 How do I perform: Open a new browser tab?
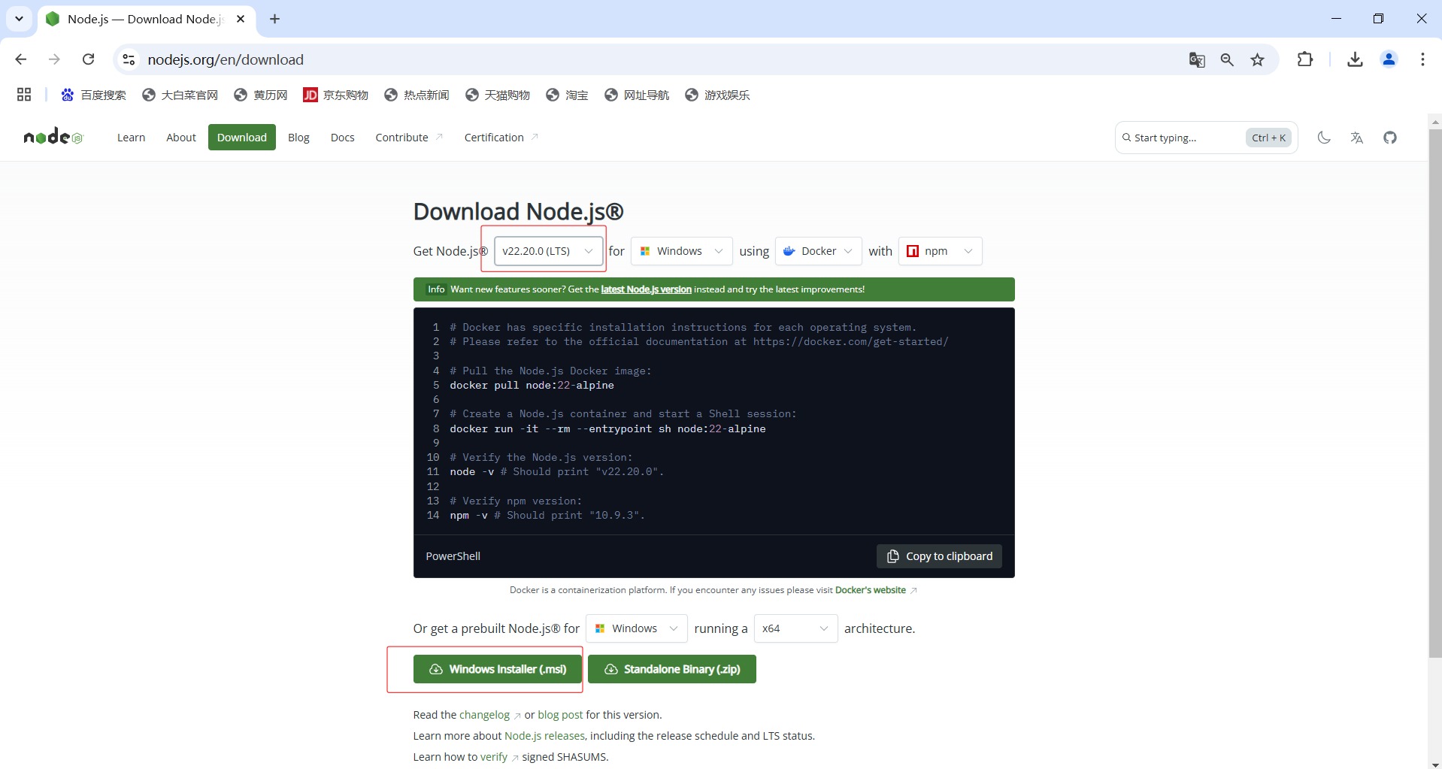[x=275, y=19]
